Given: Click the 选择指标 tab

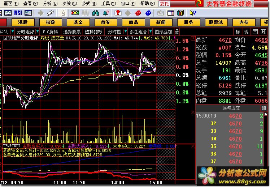Looking at the screenshot, I should tap(93, 32).
